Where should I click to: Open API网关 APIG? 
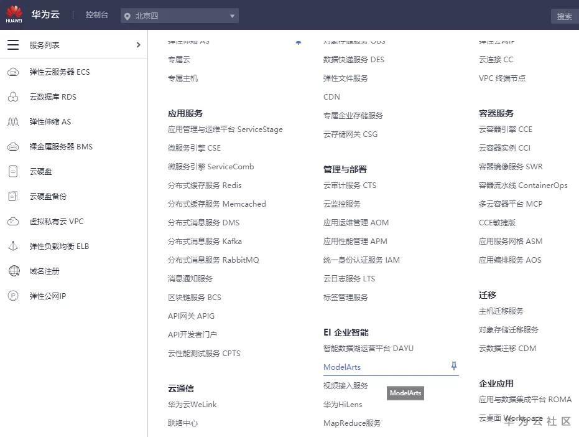click(x=192, y=316)
